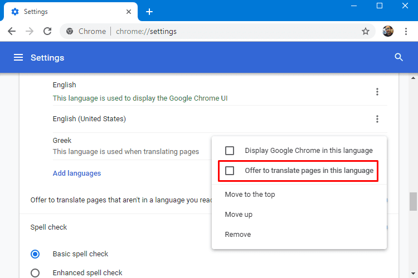Screen dimensions: 418x278
Task: Click the scrollbar up arrow
Action: point(413,78)
